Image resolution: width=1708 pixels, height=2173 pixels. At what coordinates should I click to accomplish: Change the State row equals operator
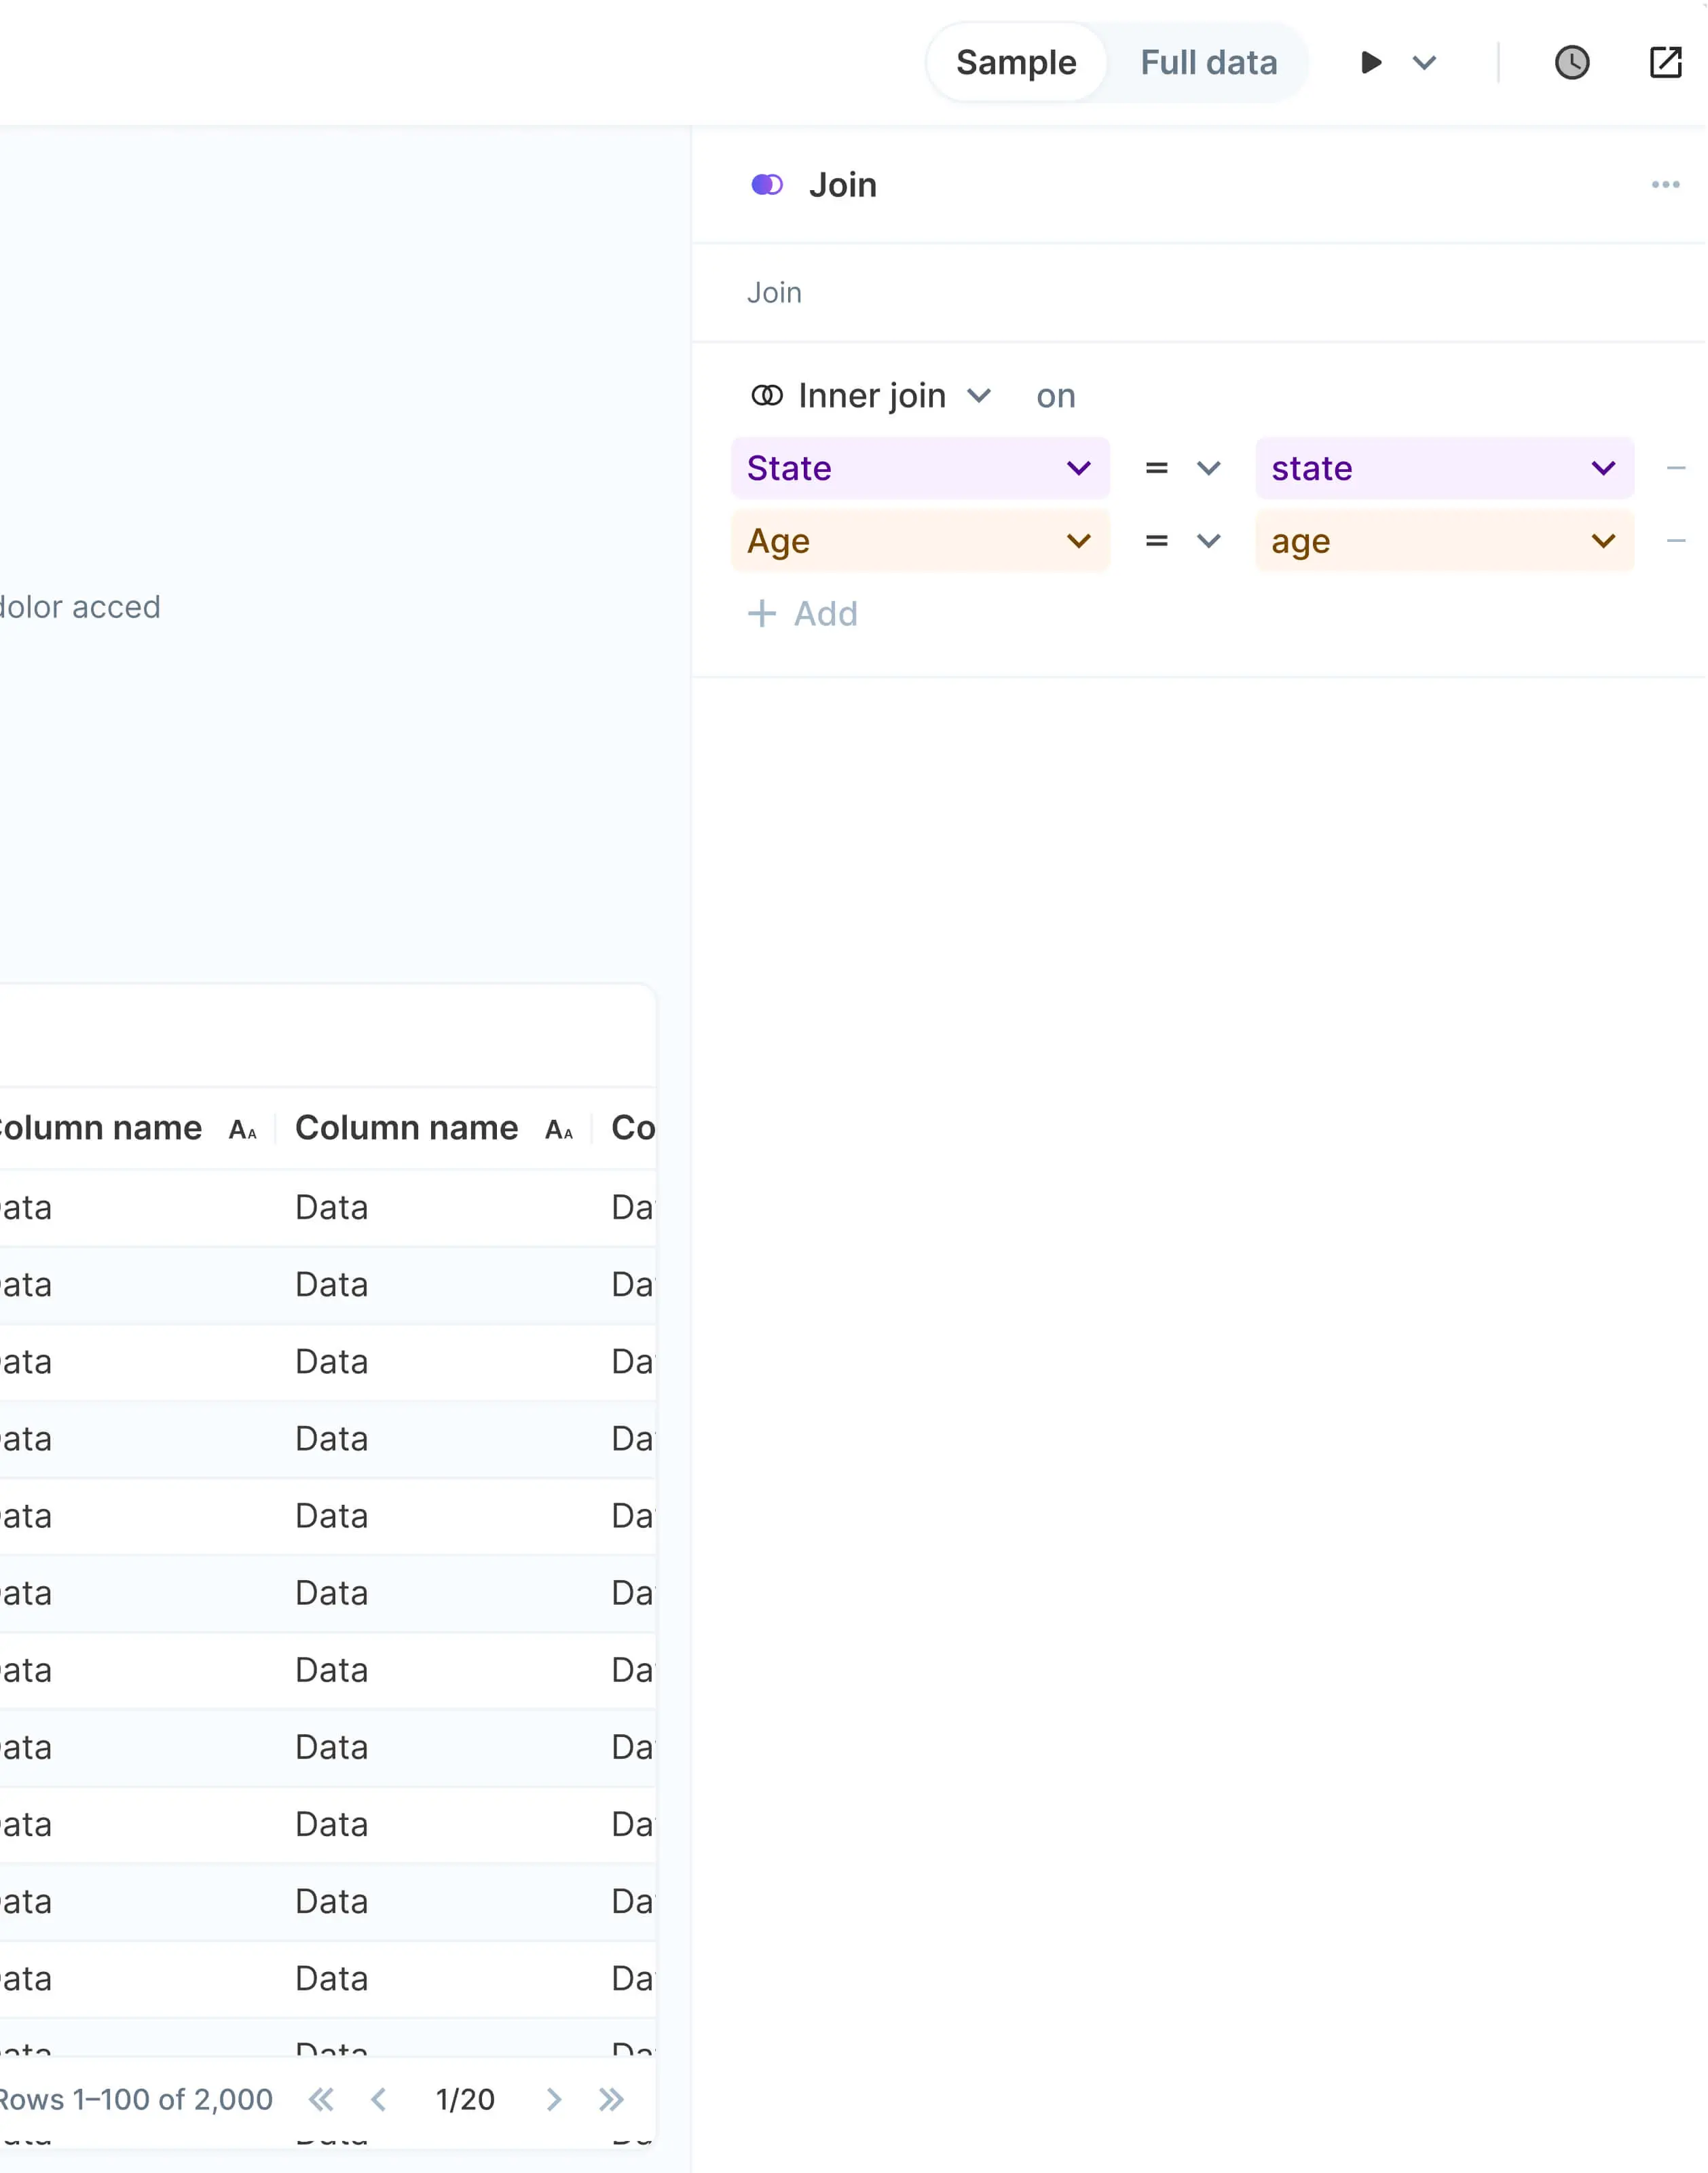tap(1182, 469)
